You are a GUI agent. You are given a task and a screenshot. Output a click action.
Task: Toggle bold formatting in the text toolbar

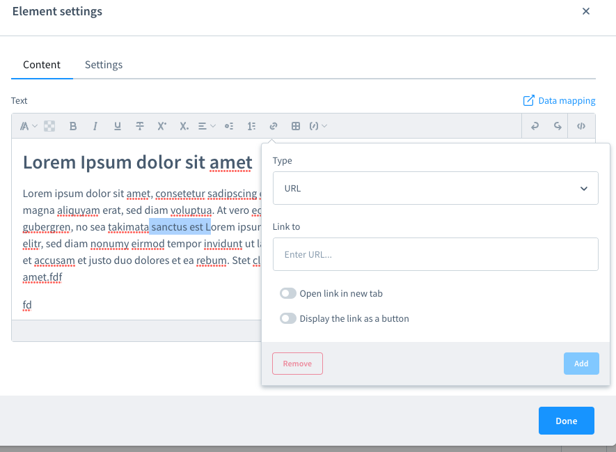pos(72,126)
